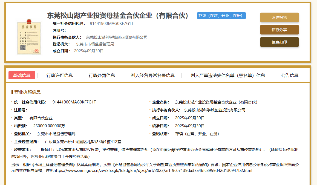
Task: Print the page with 信息打印
Action: (x=279, y=42)
